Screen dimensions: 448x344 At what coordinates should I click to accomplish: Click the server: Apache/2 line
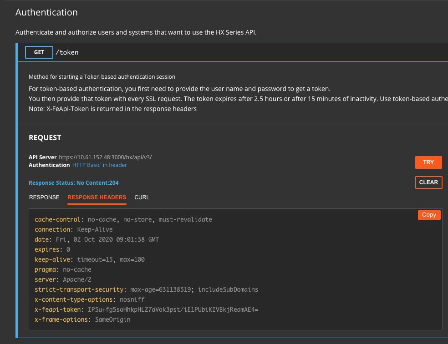[63, 279]
